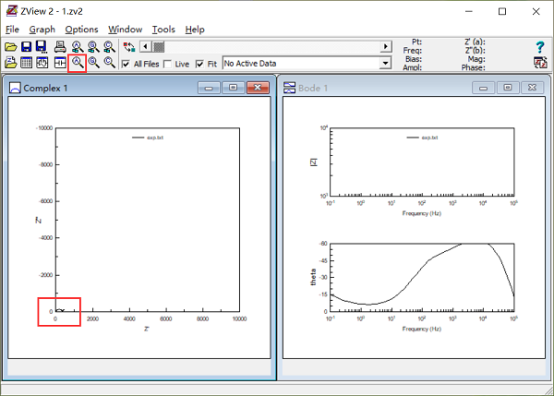Minimize the Bode 1 graph window
Viewport: 554px width, 396px height.
click(482, 88)
